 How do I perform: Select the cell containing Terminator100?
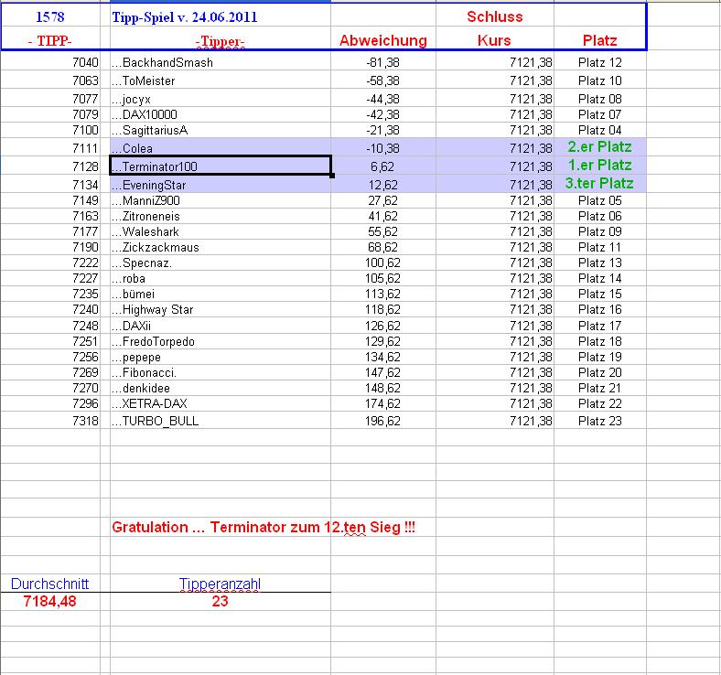click(221, 166)
